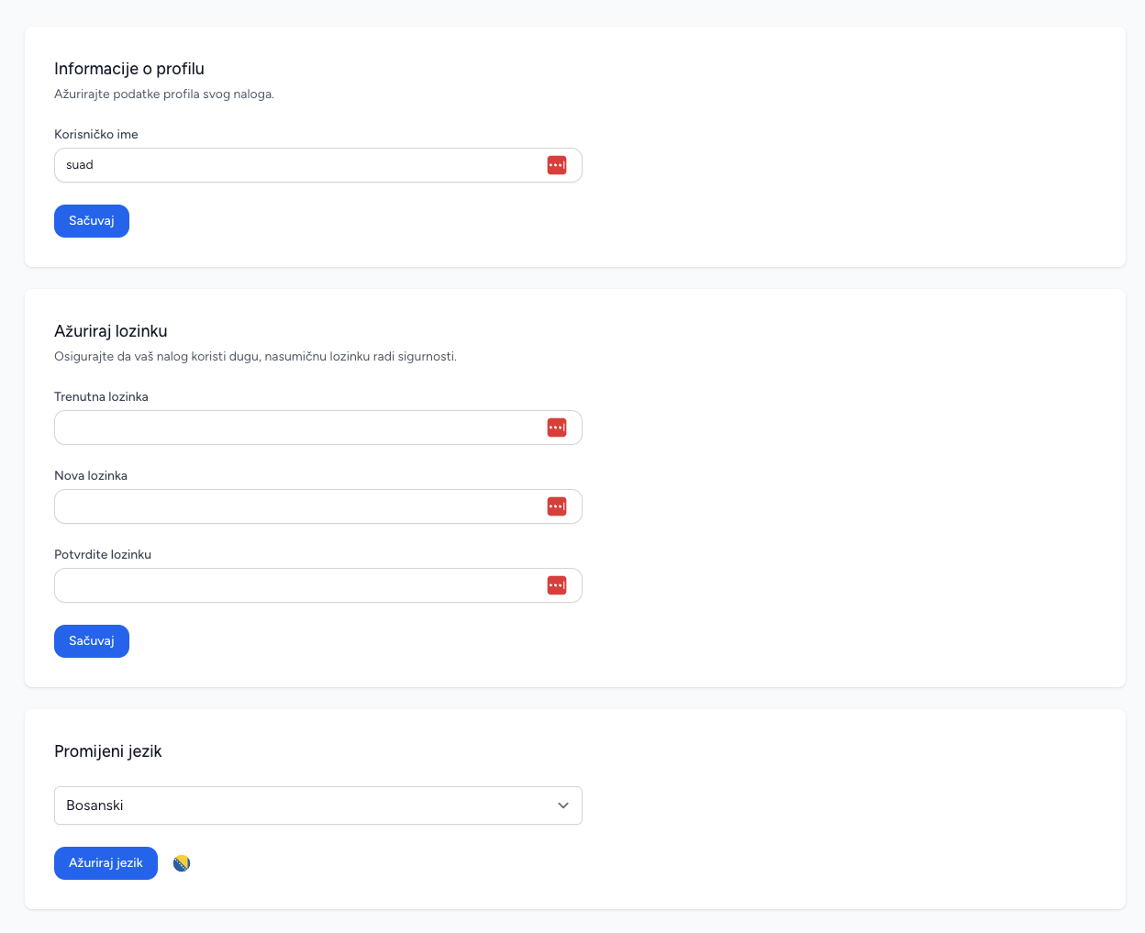Image resolution: width=1145 pixels, height=933 pixels.
Task: Click the Nova lozinka label
Action: click(x=91, y=475)
